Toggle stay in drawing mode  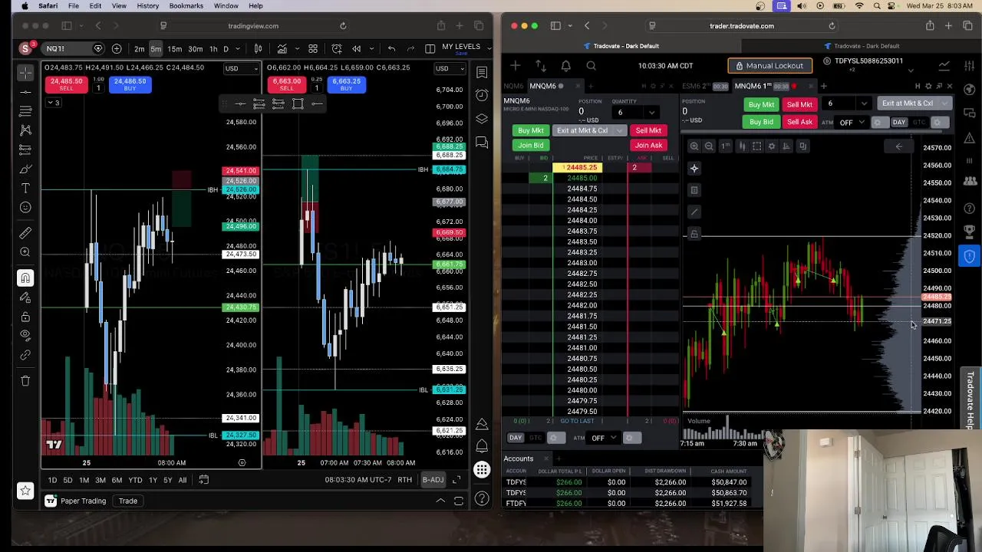click(x=25, y=297)
